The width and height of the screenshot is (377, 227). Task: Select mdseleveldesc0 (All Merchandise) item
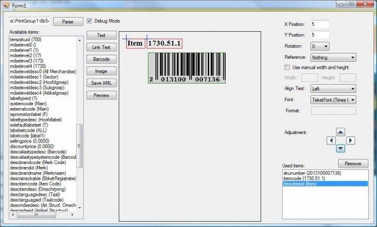[43, 72]
